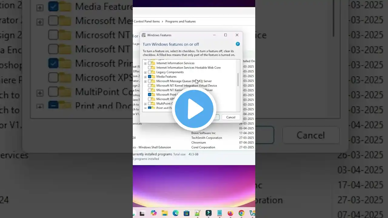Launch Microsoft Edge from the taskbar
The width and height of the screenshot is (388, 218).
(176, 213)
